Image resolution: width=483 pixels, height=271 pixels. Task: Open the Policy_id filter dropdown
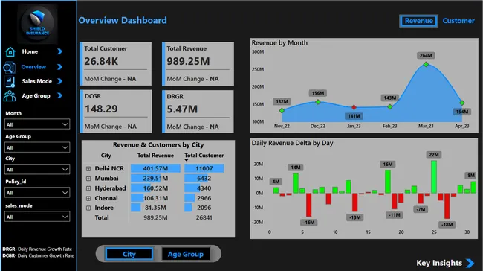coord(37,193)
